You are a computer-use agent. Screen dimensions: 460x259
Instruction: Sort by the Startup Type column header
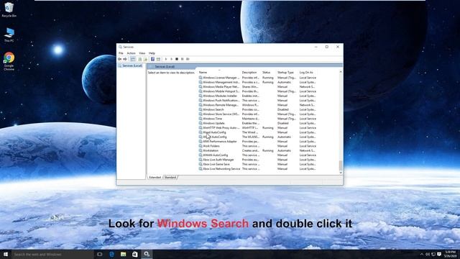[287, 72]
